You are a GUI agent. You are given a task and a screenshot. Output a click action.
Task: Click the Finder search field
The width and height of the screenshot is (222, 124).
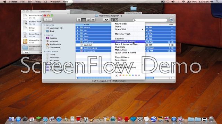pos(150,20)
